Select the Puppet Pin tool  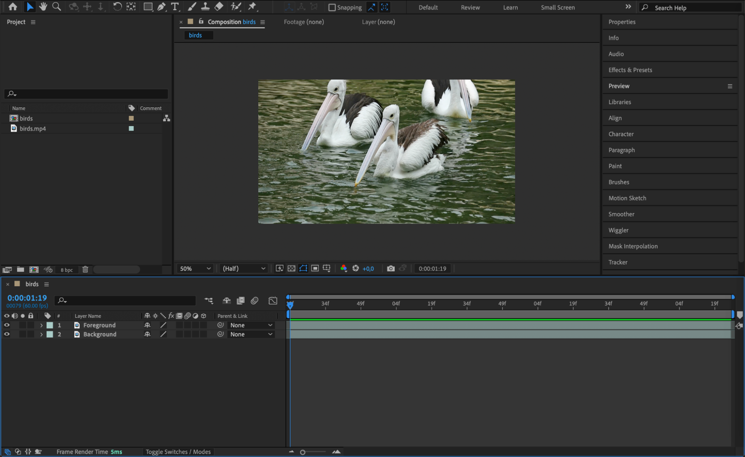[253, 7]
